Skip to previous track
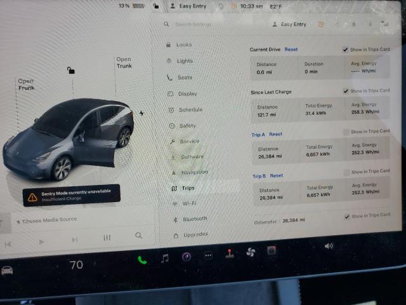 coord(8,244)
